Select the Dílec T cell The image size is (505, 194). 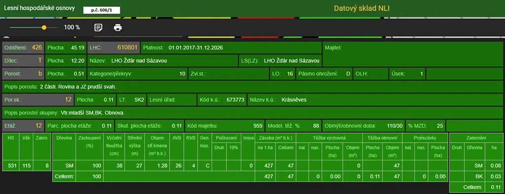coord(23,60)
